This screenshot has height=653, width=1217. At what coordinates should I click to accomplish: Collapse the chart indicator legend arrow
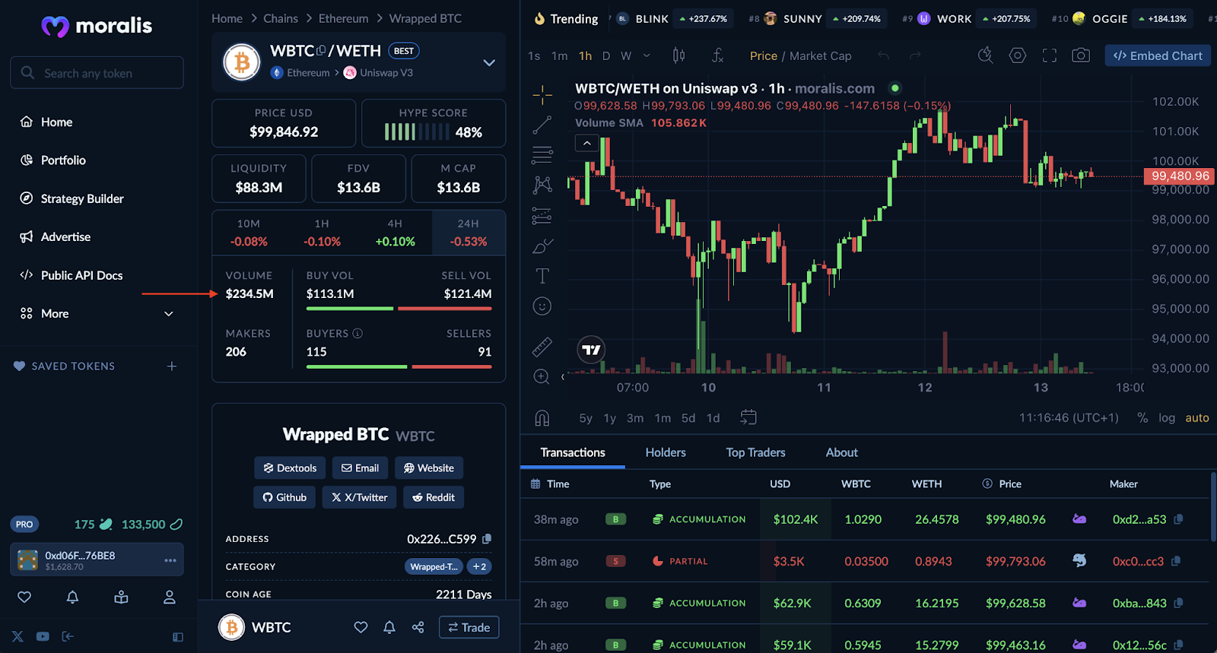pos(587,143)
